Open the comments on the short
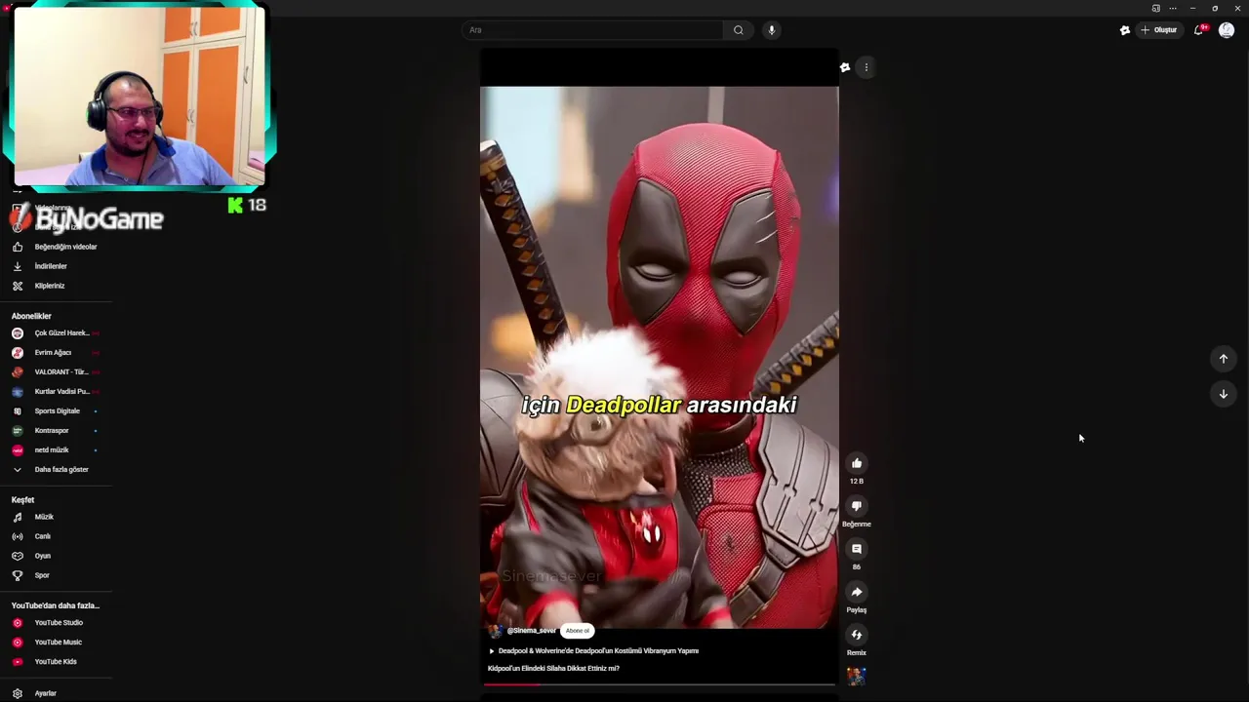1249x702 pixels. coord(857,549)
